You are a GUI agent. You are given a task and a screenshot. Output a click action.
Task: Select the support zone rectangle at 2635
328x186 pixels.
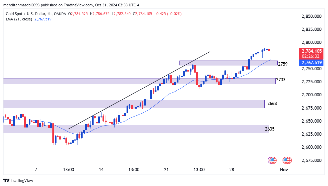tap(136, 129)
